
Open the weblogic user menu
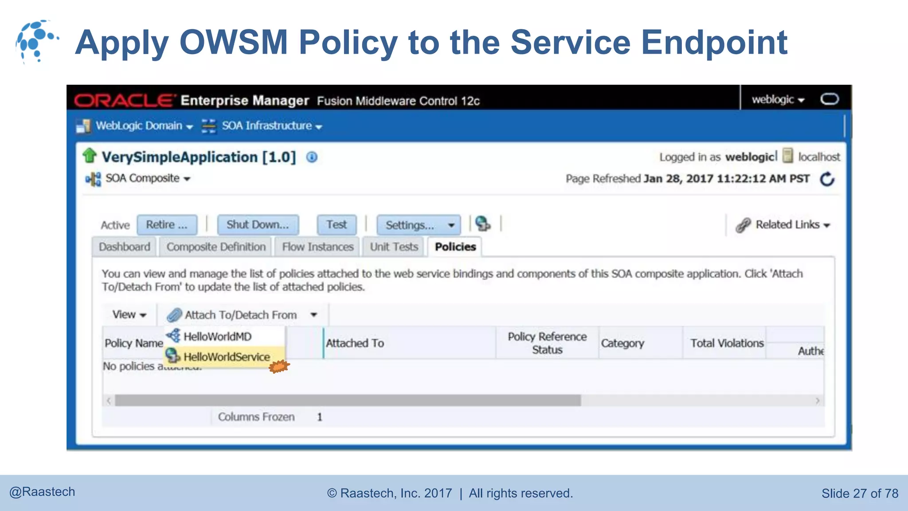(x=778, y=99)
